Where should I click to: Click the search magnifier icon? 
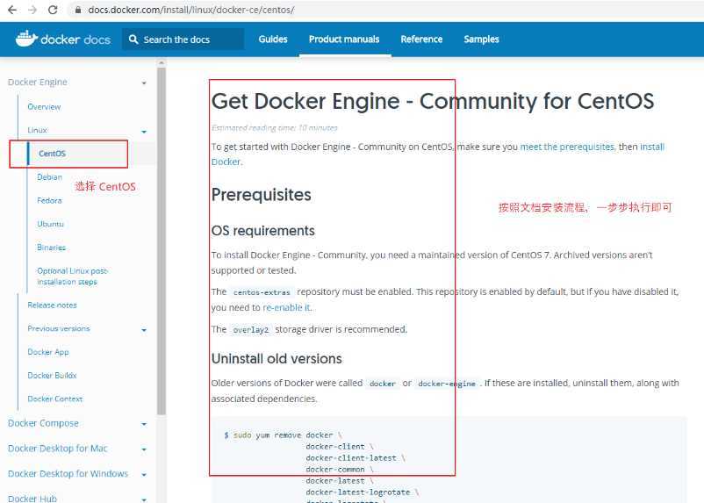coord(133,40)
